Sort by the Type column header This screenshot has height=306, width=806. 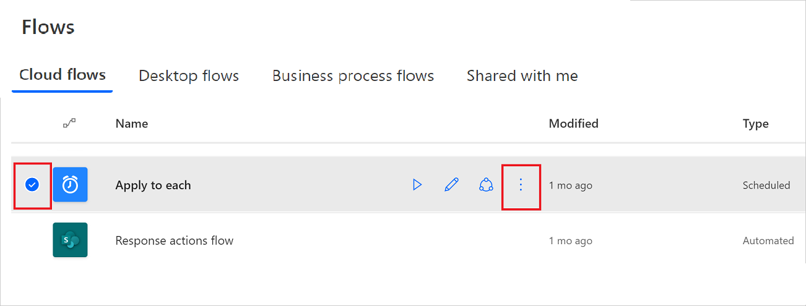(756, 124)
